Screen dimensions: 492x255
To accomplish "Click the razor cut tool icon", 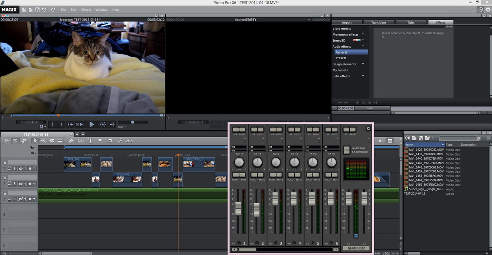I will [x=71, y=141].
